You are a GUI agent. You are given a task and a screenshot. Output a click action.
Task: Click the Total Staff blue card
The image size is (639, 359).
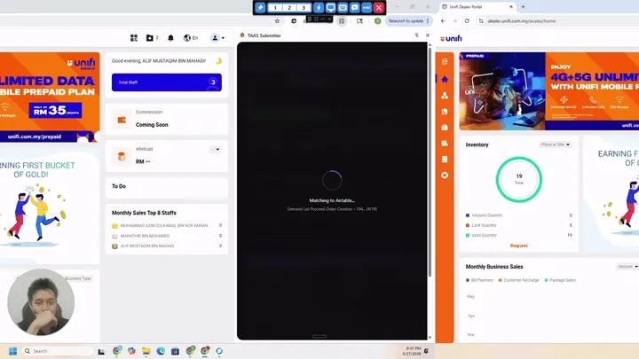(167, 82)
